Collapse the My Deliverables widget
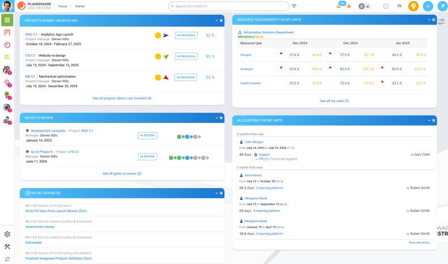Image resolution: width=448 pixels, height=264 pixels. point(216,193)
